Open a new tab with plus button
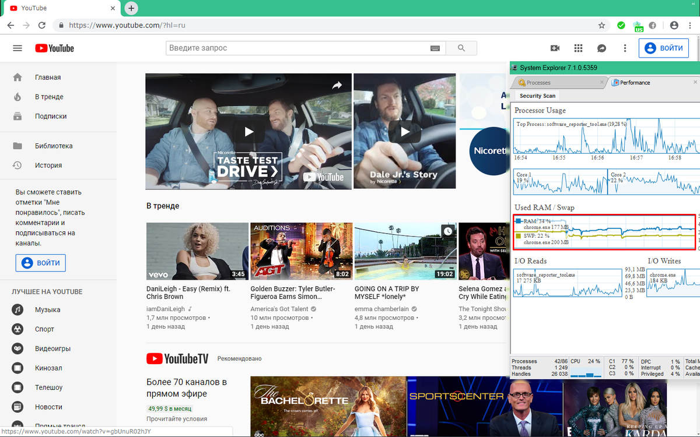 point(131,8)
